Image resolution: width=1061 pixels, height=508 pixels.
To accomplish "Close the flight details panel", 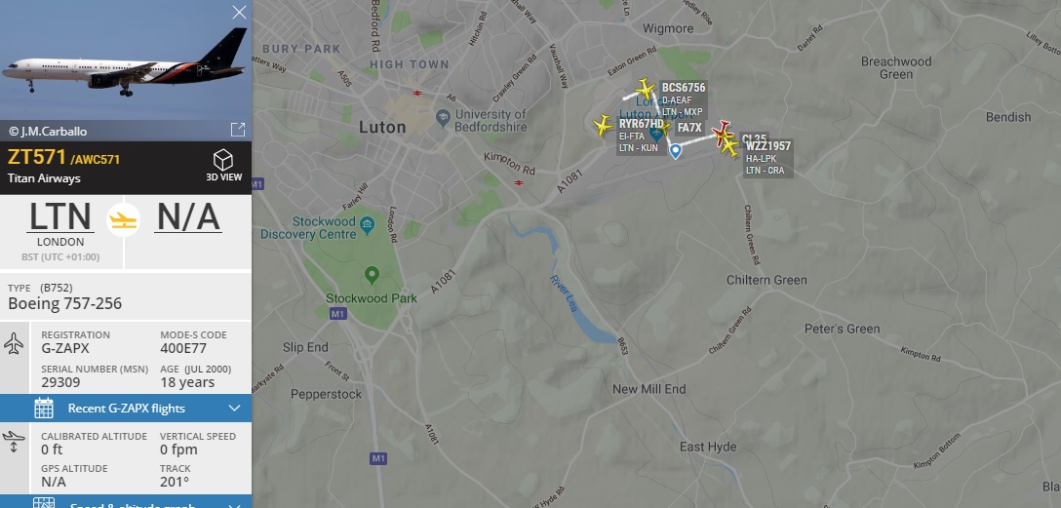I will coord(239,12).
